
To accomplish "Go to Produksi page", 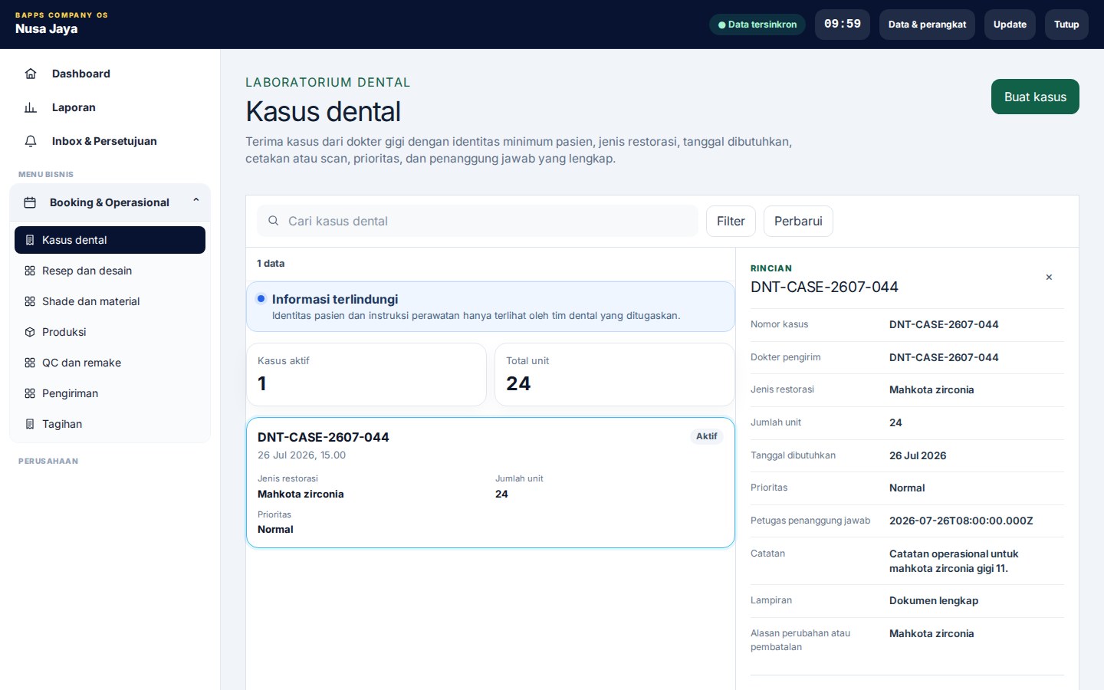I will coord(110,332).
